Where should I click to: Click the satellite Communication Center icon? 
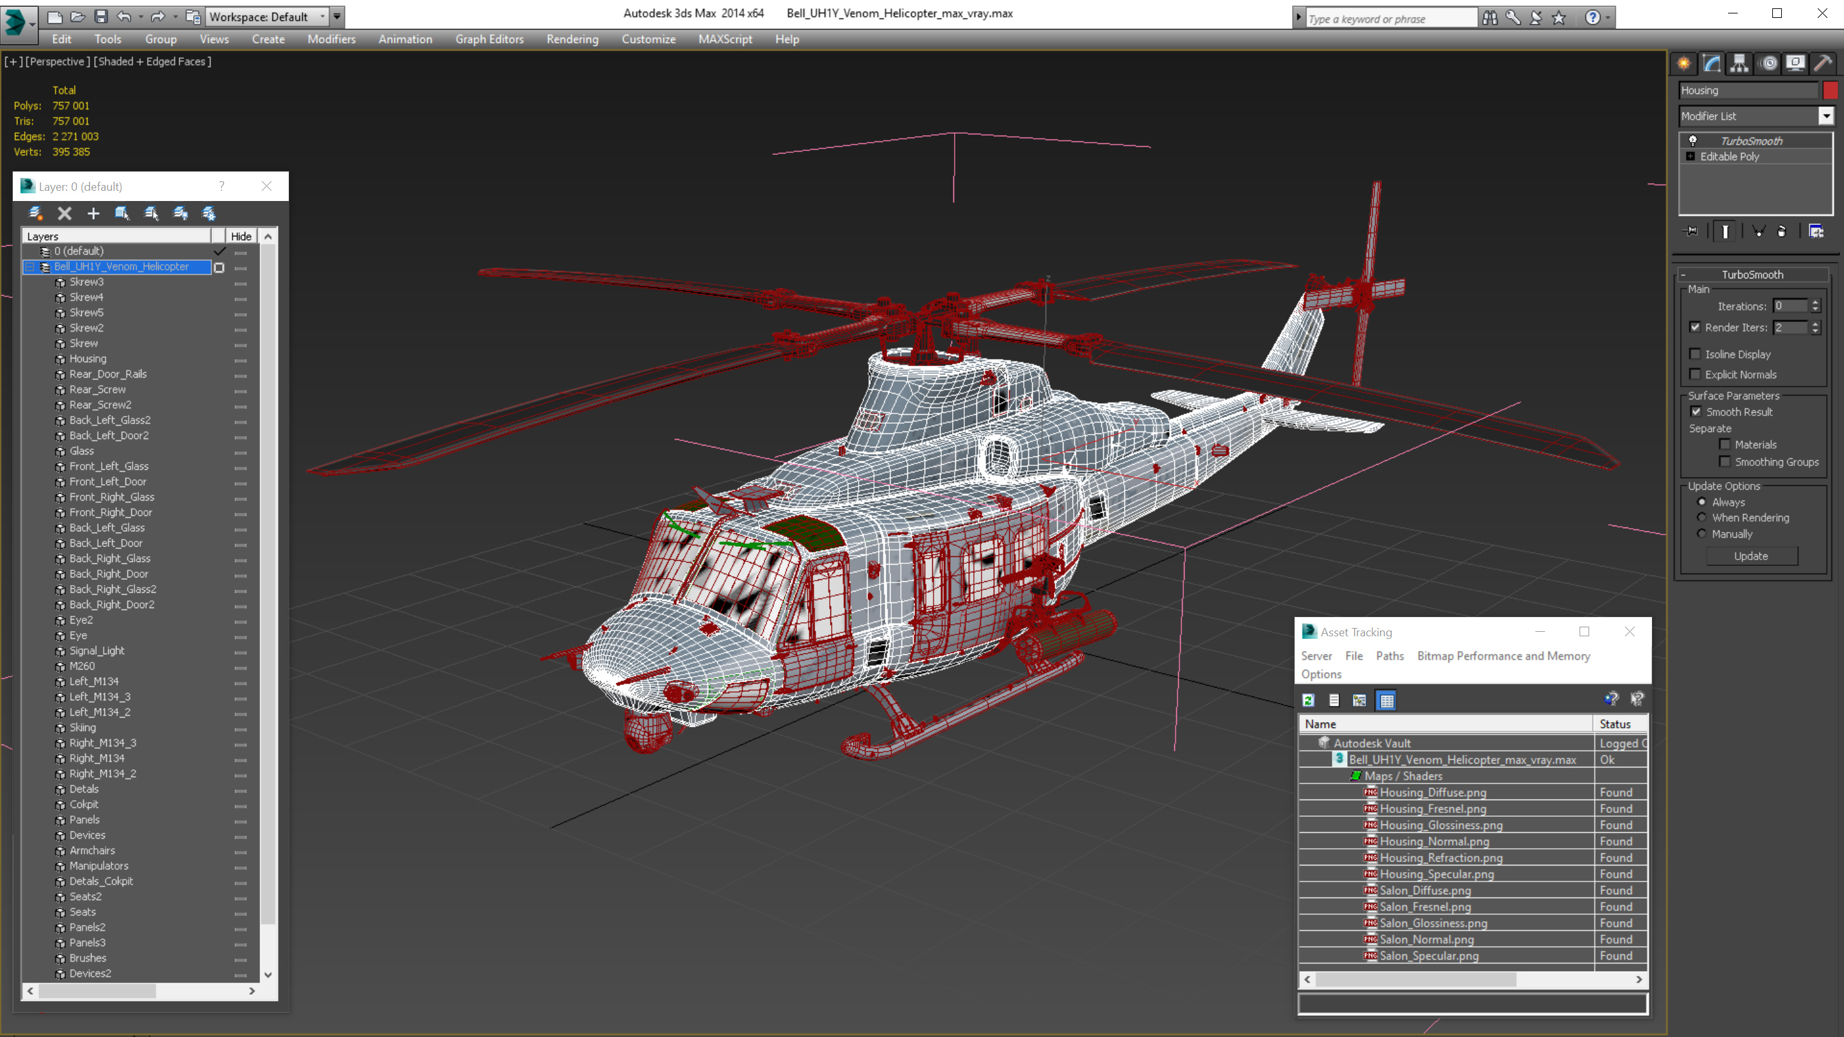(1535, 17)
